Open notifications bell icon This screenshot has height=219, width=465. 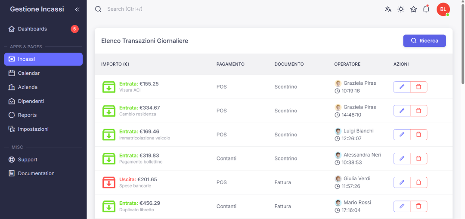(x=426, y=9)
